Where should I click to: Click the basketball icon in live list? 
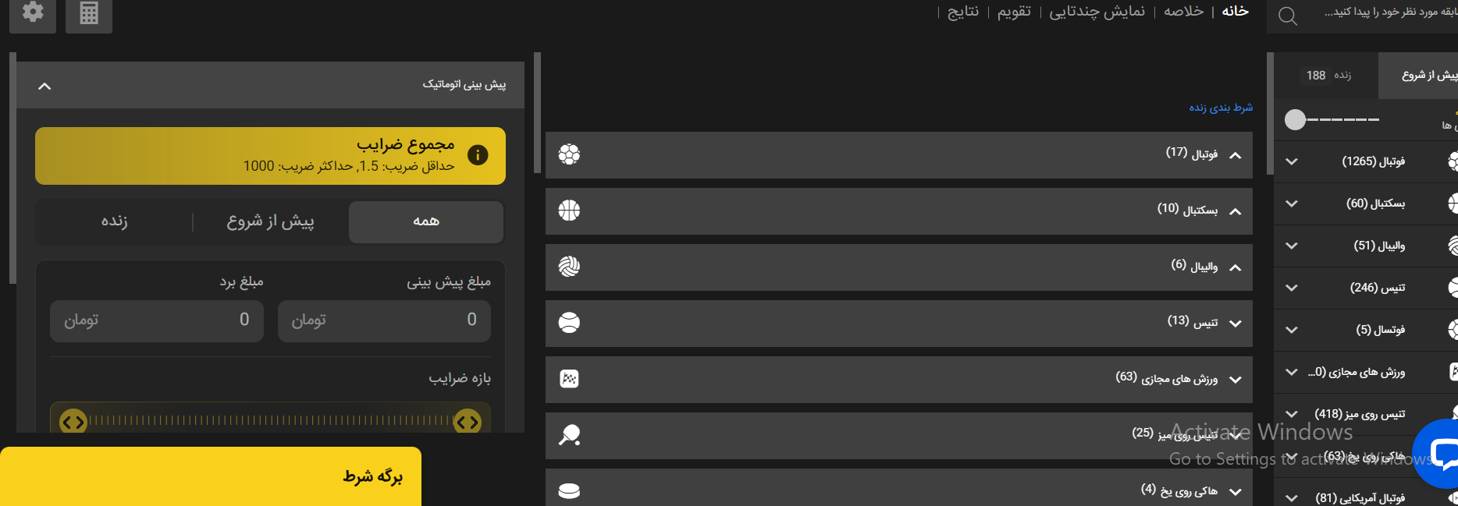point(569,211)
